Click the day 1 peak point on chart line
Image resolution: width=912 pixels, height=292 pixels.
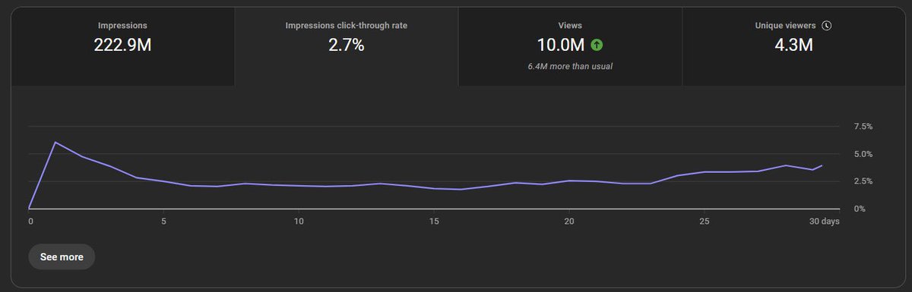pyautogui.click(x=55, y=142)
